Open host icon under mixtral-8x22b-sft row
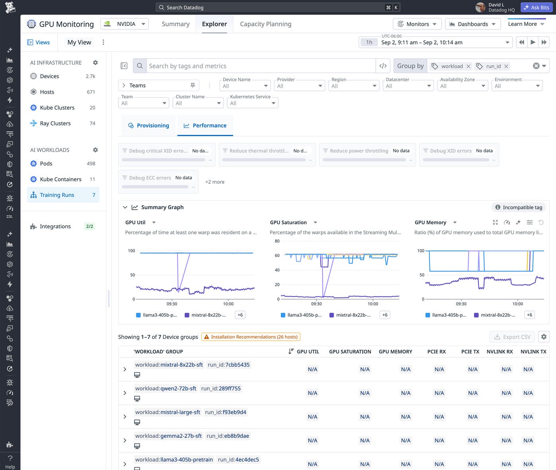556x470 pixels. pos(137,375)
